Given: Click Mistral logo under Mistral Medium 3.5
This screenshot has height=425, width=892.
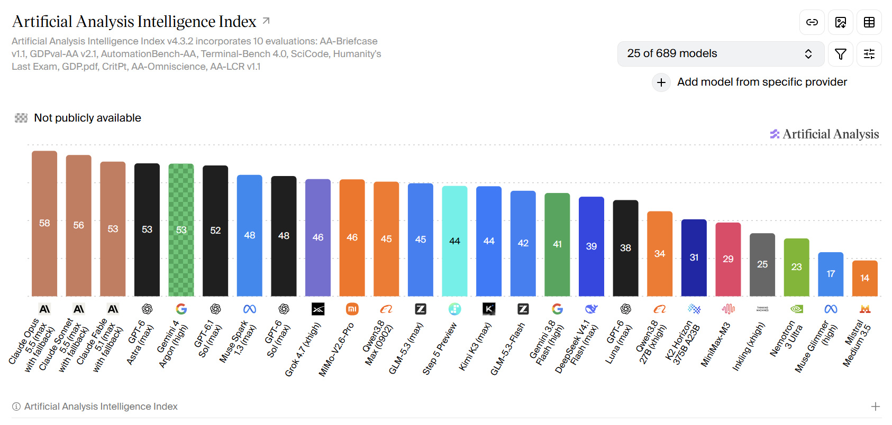Looking at the screenshot, I should [865, 309].
